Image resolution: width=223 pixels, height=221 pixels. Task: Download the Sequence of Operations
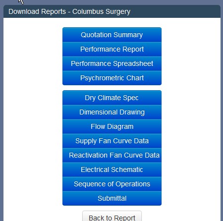tap(112, 184)
